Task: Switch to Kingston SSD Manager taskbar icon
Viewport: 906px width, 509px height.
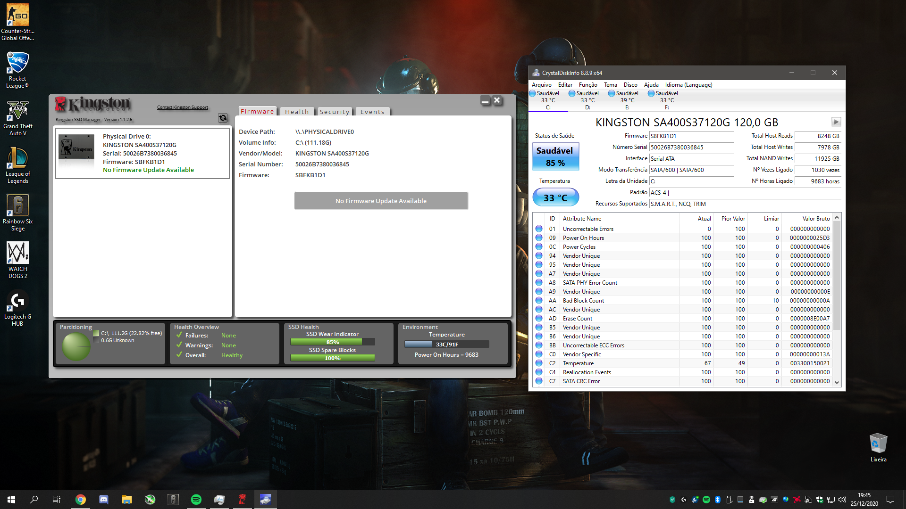Action: point(243,500)
